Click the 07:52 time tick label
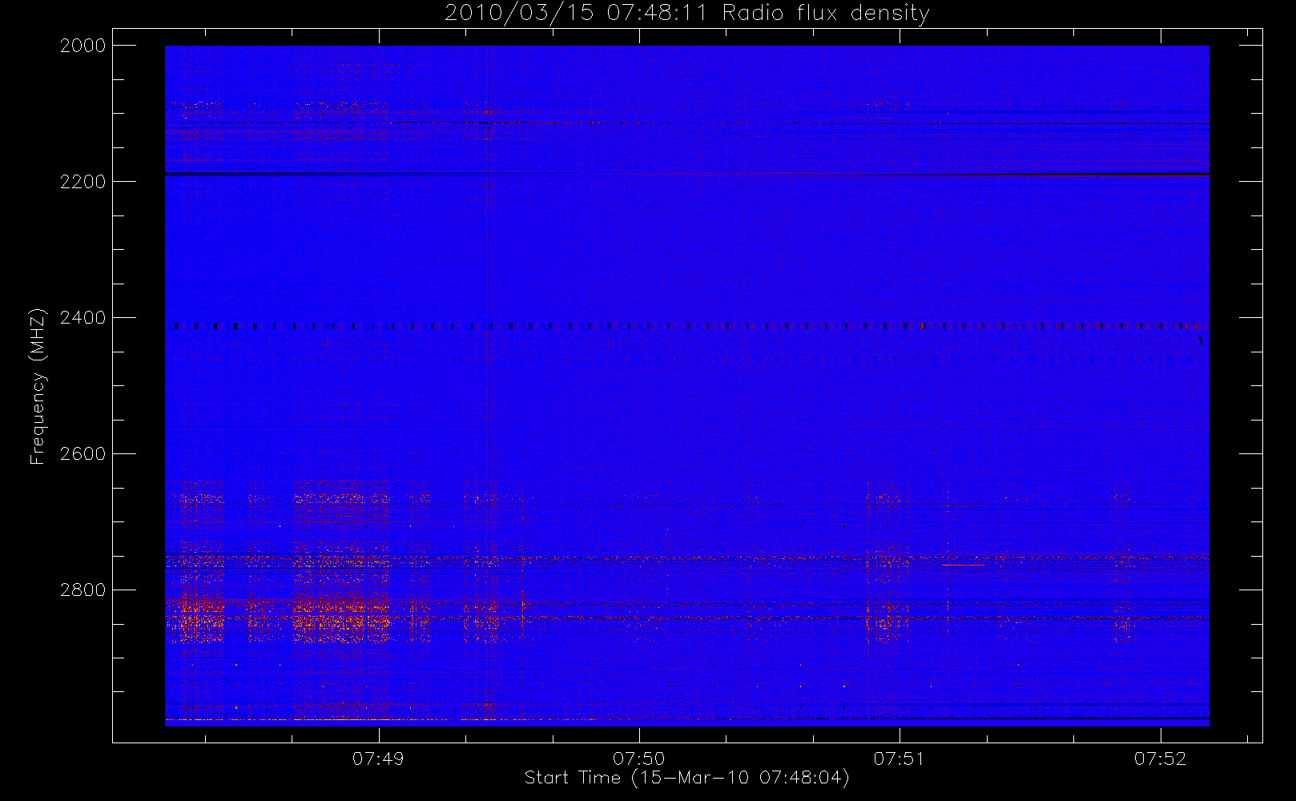The height and width of the screenshot is (801, 1296). tap(1160, 759)
